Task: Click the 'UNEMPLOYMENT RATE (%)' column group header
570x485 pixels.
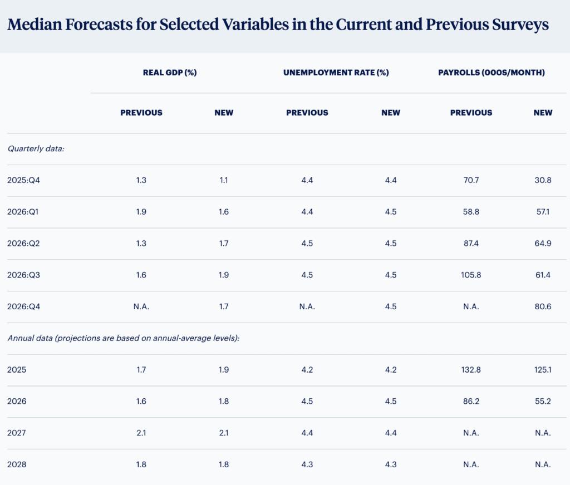Action: (x=336, y=72)
